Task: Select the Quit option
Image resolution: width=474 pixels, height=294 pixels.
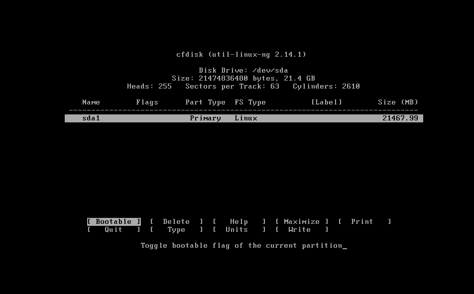Action: (x=114, y=230)
